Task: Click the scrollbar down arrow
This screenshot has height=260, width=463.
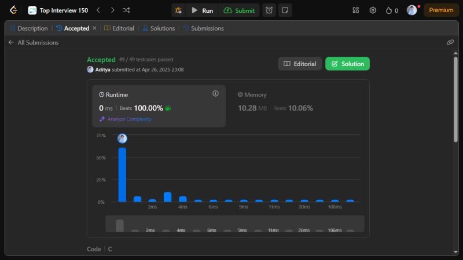Action: [x=455, y=252]
